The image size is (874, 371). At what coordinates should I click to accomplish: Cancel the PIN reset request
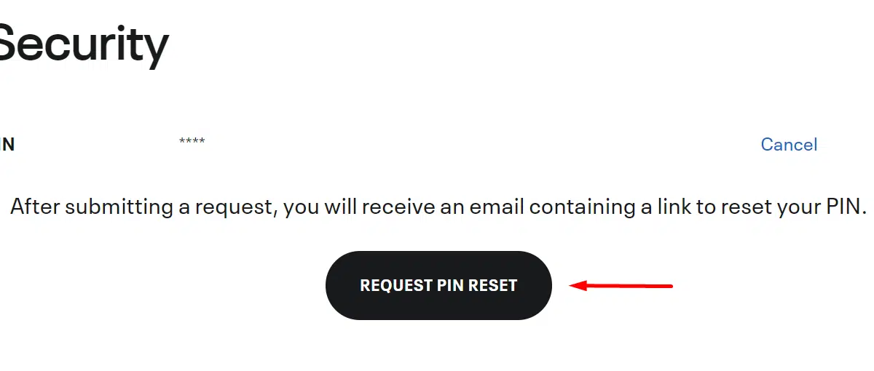click(789, 145)
